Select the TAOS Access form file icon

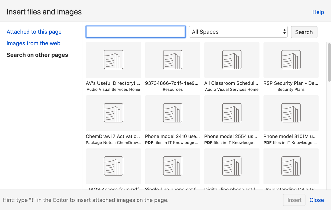click(114, 166)
